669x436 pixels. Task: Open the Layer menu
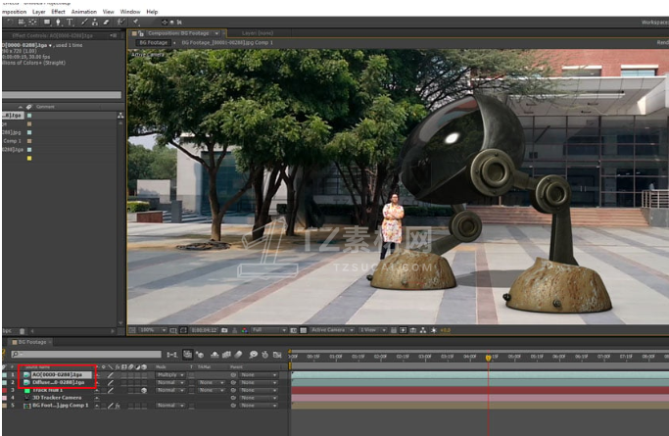[x=39, y=12]
